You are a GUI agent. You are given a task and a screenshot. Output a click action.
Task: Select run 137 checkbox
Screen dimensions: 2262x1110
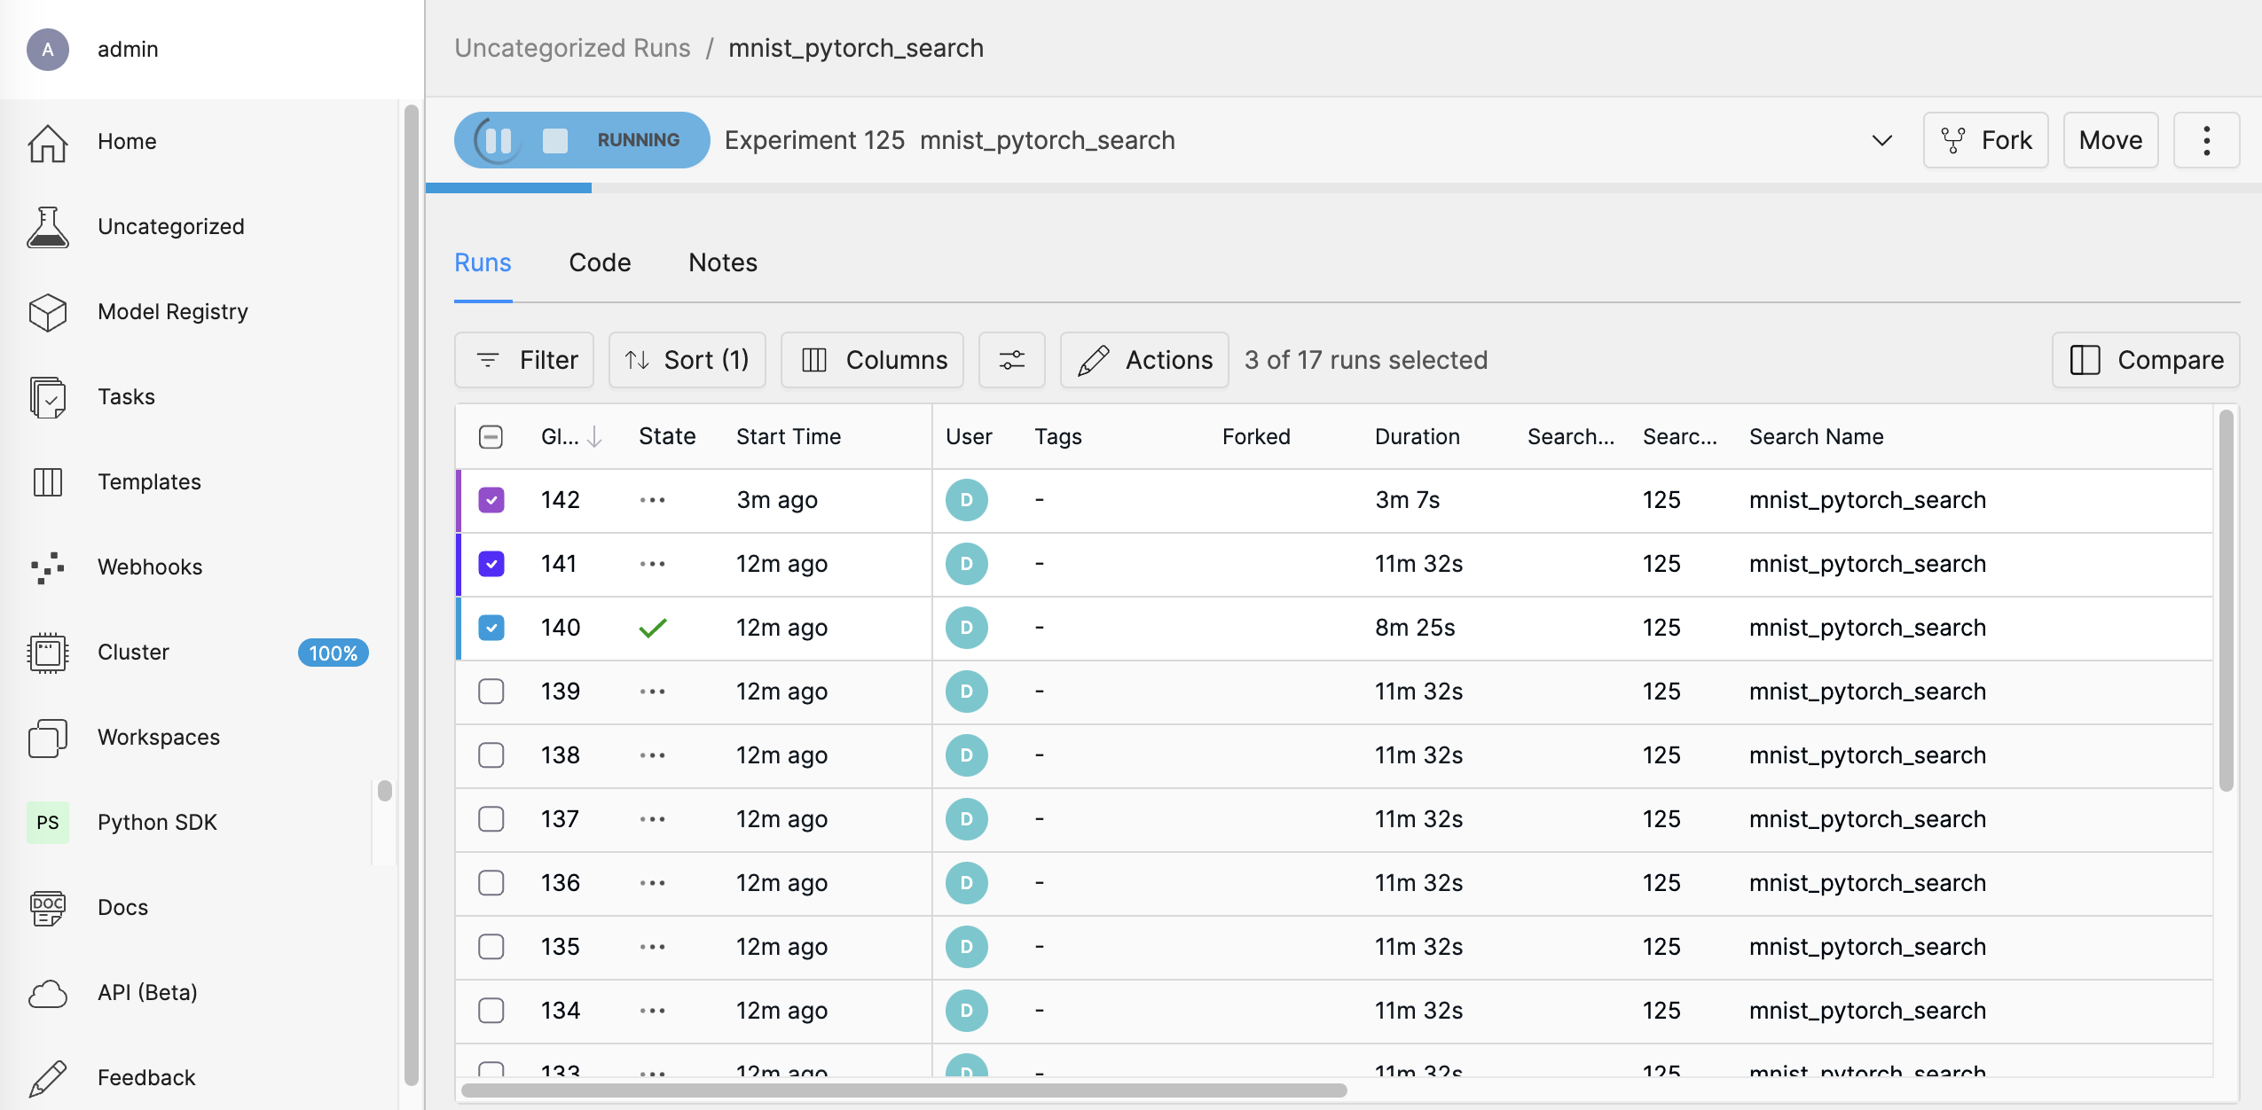[x=491, y=819]
